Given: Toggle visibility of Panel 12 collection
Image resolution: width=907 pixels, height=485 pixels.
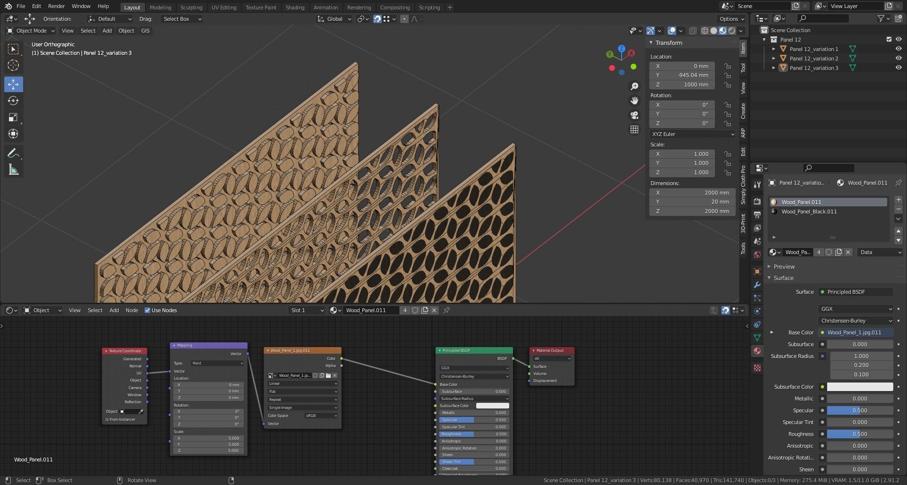Looking at the screenshot, I should tap(898, 40).
